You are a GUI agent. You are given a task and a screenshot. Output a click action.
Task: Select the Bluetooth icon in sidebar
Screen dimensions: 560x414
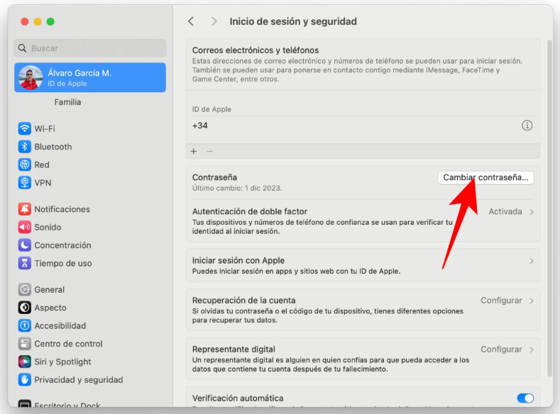click(25, 147)
